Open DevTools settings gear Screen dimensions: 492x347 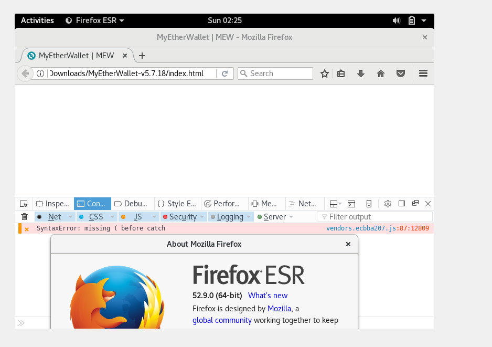click(388, 204)
